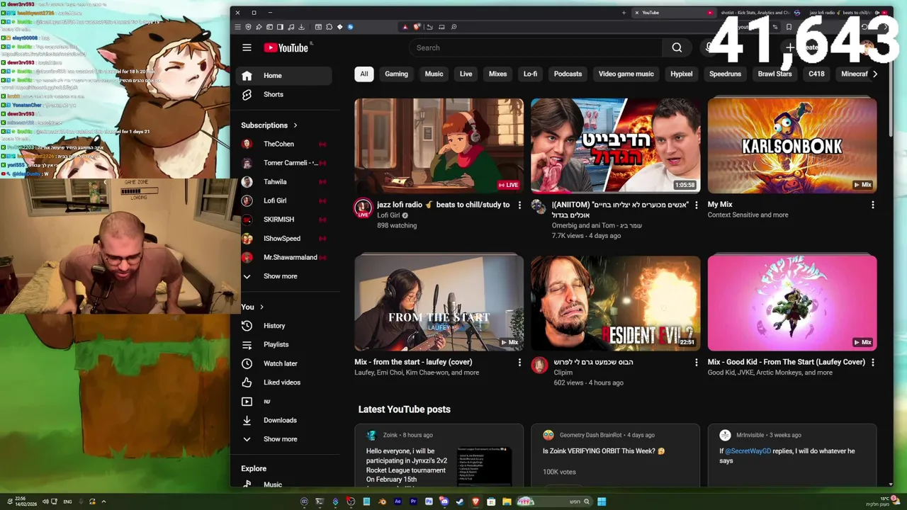Image resolution: width=907 pixels, height=510 pixels.
Task: Expand hidden system tray icons
Action: point(103,501)
